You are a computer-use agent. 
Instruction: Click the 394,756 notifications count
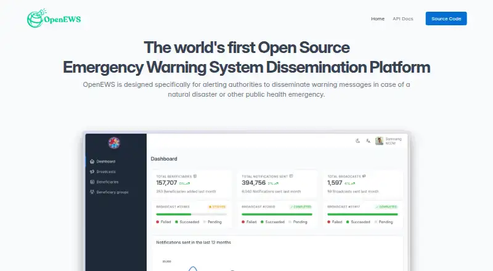tap(254, 183)
